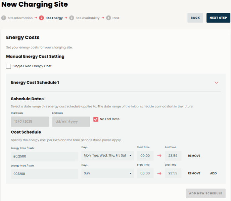
Task: Click the No End Date label
Action: [109, 119]
